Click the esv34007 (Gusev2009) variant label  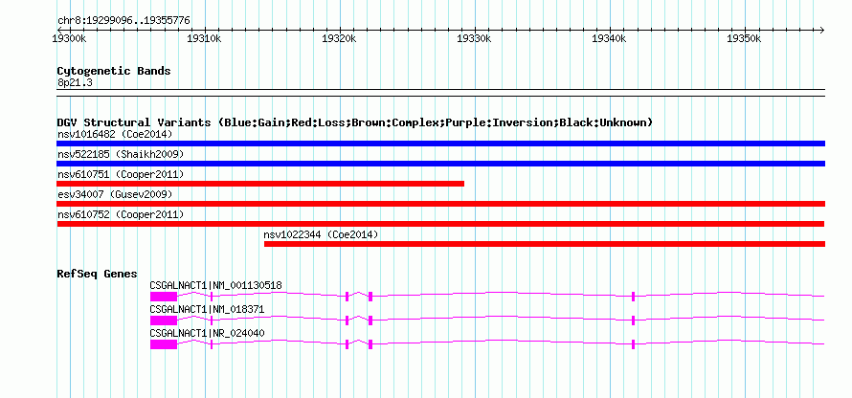coord(115,194)
